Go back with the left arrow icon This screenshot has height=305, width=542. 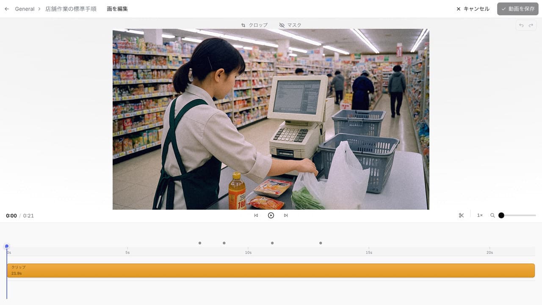point(7,9)
